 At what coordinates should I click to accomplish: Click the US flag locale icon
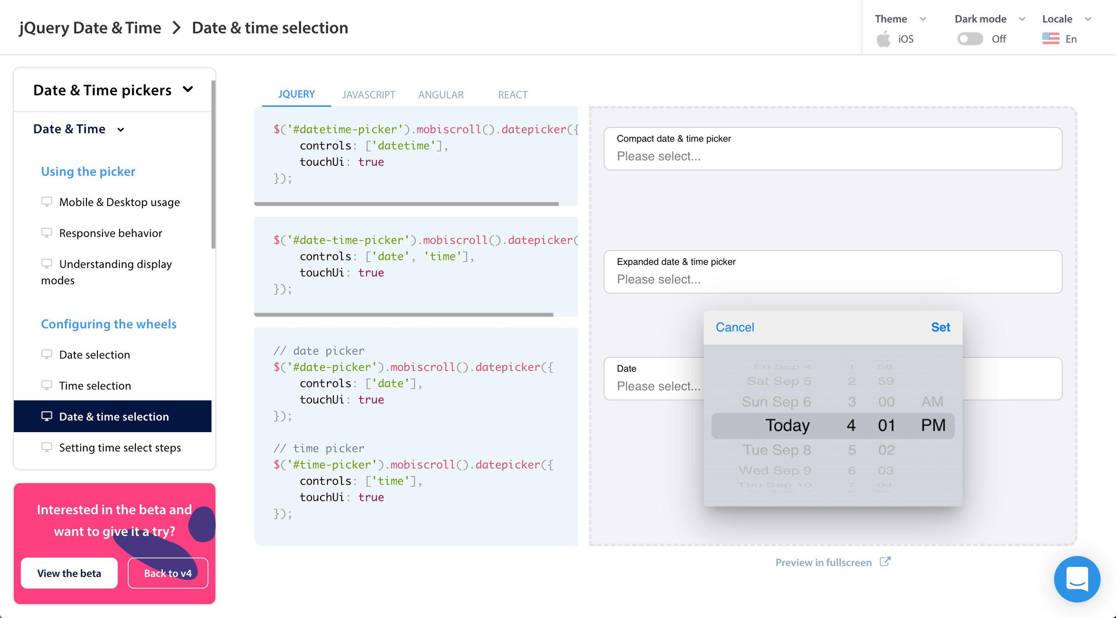pyautogui.click(x=1051, y=39)
